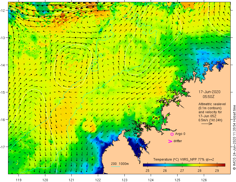Click the 125 longitude axis label

coord(178,180)
